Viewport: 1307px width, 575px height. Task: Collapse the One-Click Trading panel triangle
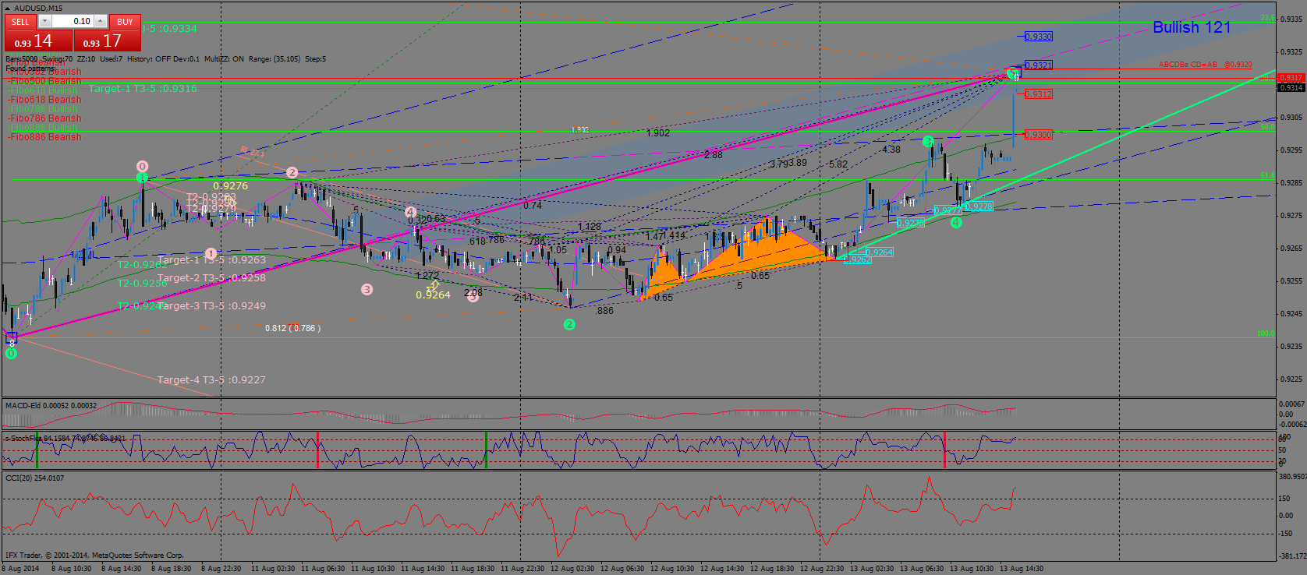pos(7,8)
